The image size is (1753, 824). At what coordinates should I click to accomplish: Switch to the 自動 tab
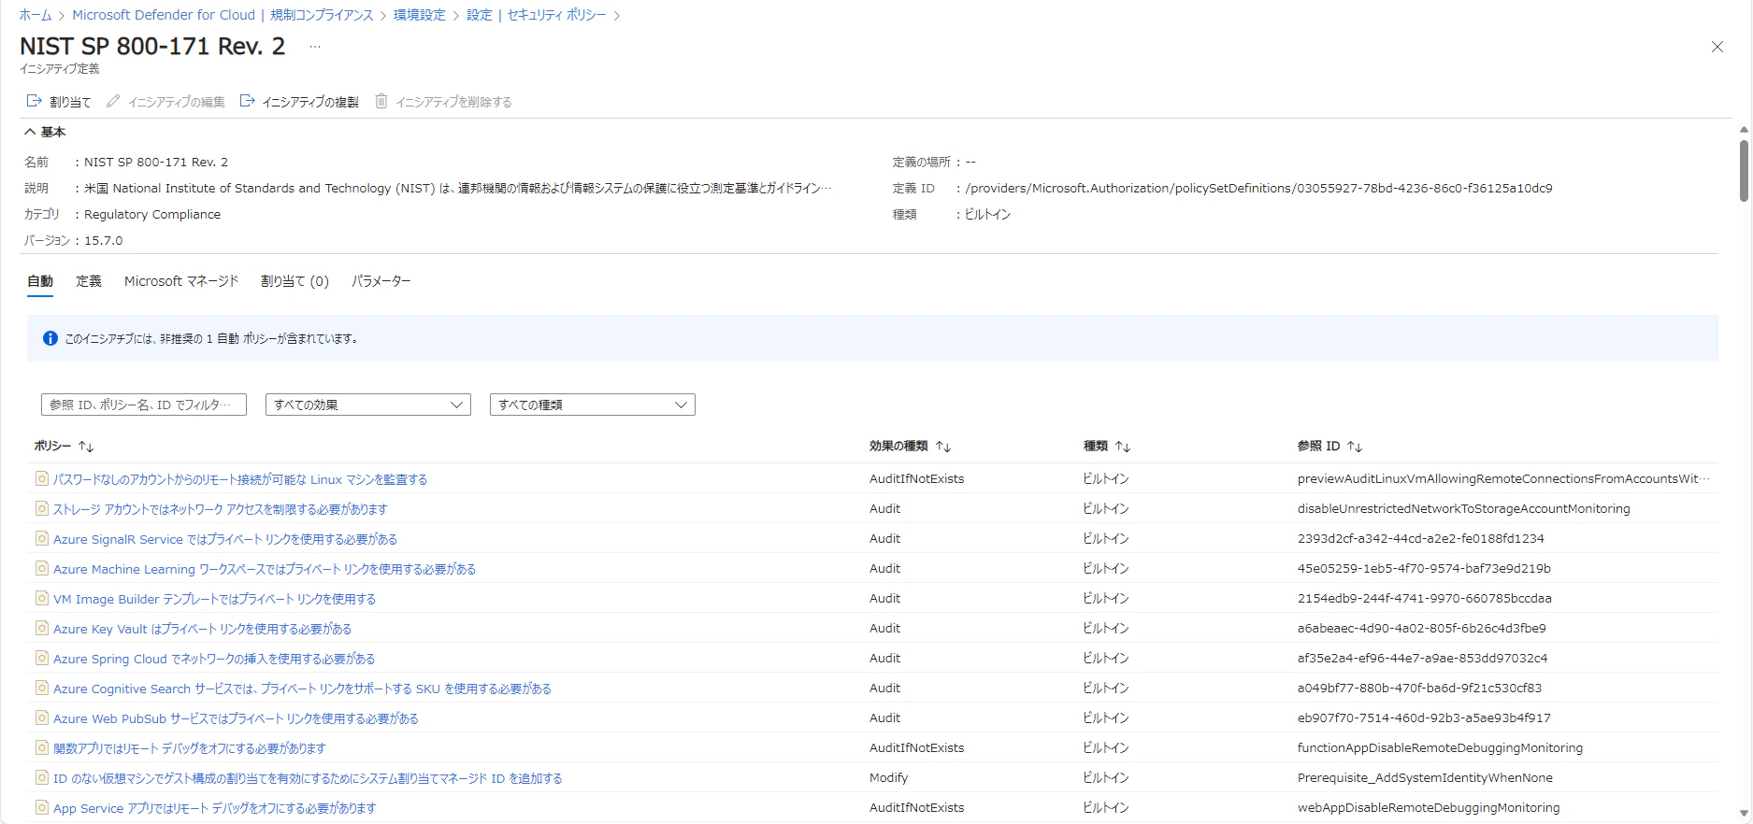(40, 281)
